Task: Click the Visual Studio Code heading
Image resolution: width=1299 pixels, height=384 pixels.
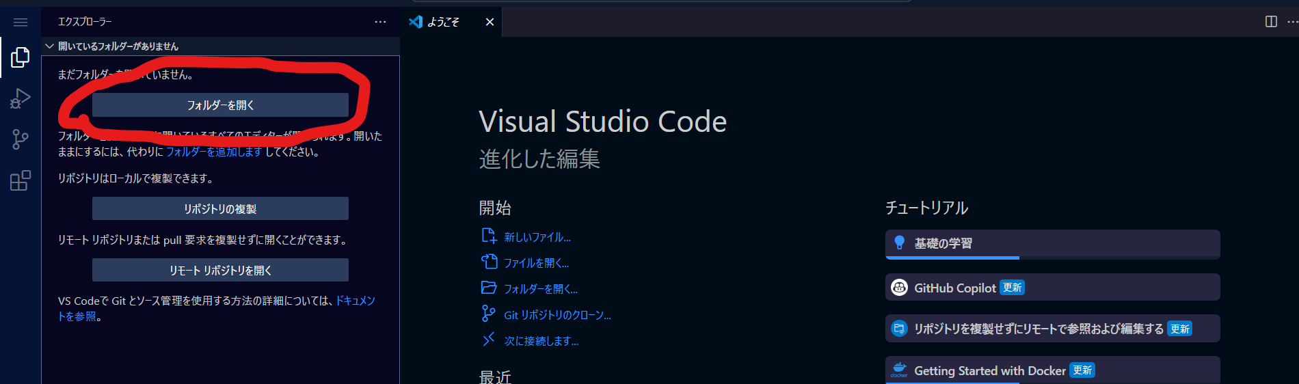Action: pos(602,122)
